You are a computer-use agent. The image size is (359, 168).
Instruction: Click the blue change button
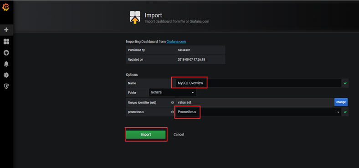click(341, 102)
